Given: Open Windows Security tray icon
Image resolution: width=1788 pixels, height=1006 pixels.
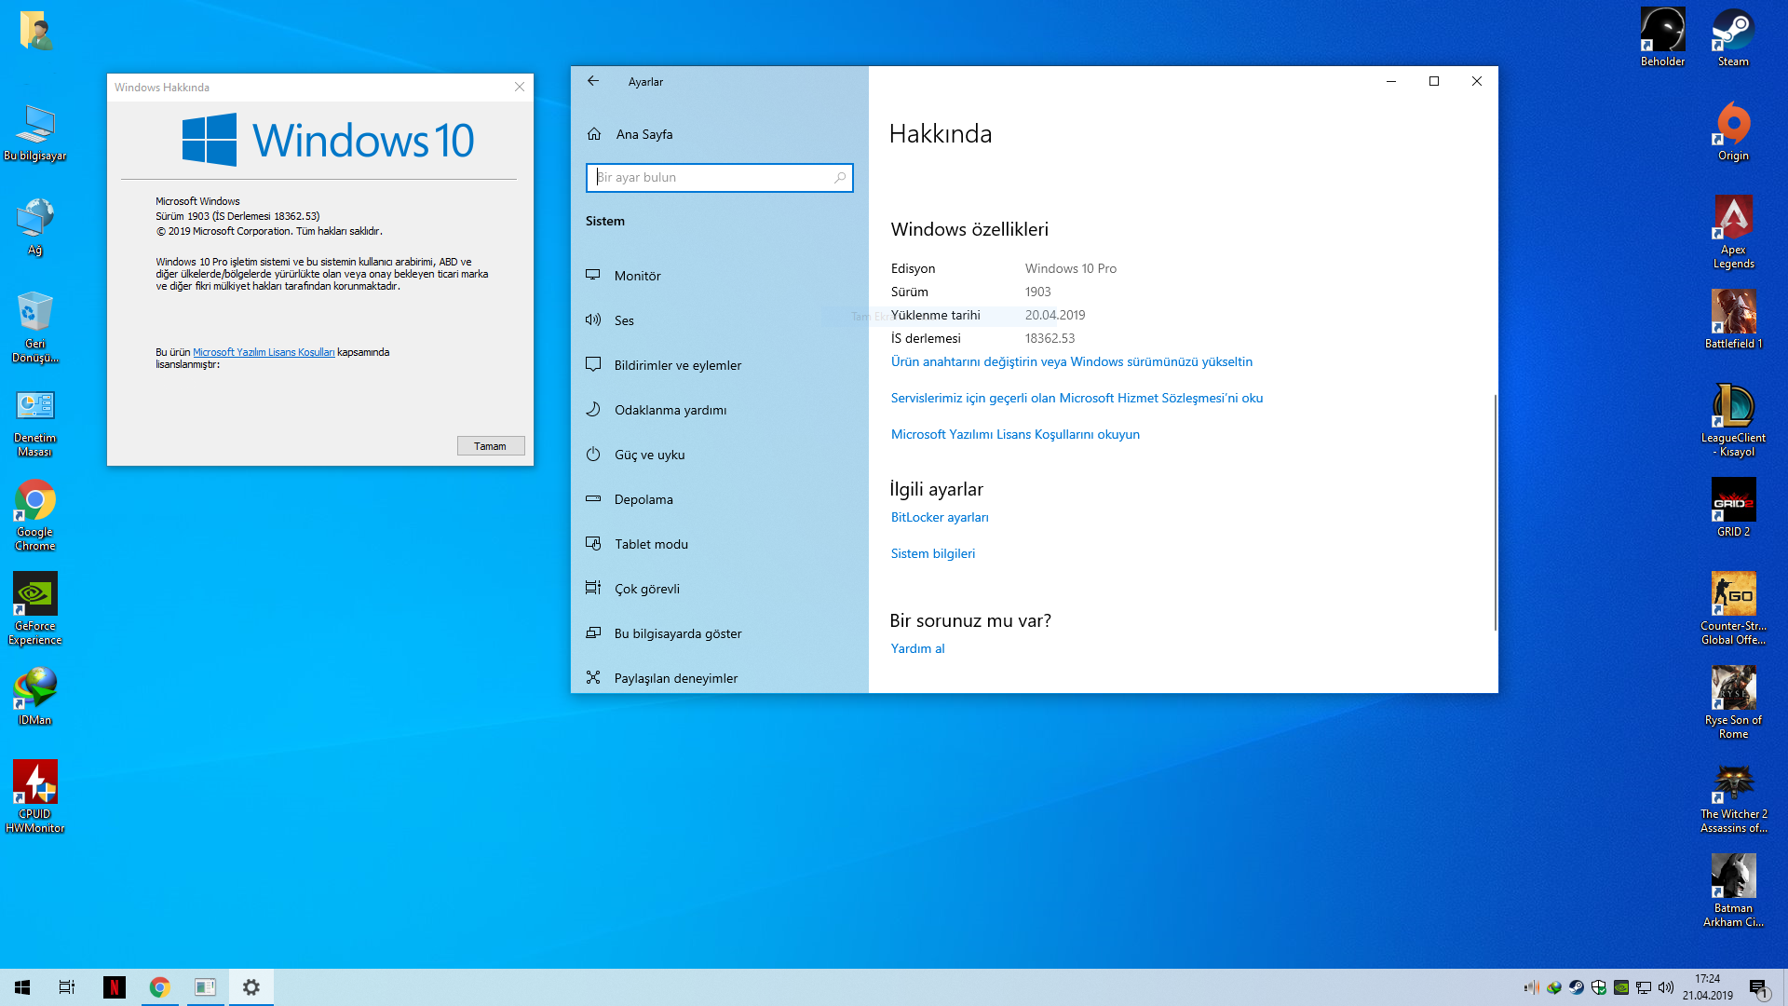Looking at the screenshot, I should click(x=1599, y=987).
